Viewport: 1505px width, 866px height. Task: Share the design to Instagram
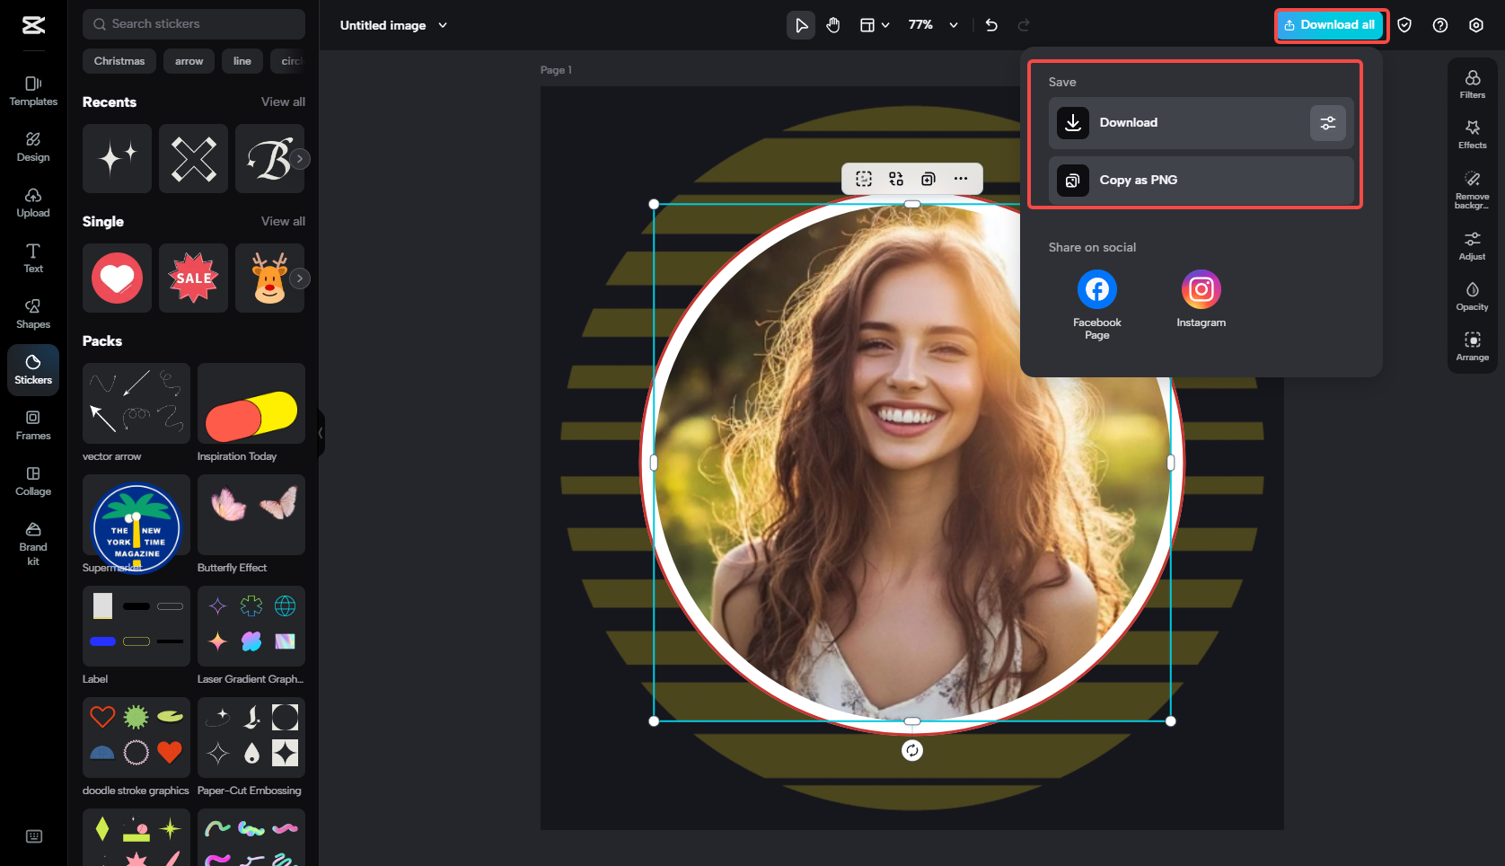coord(1201,288)
